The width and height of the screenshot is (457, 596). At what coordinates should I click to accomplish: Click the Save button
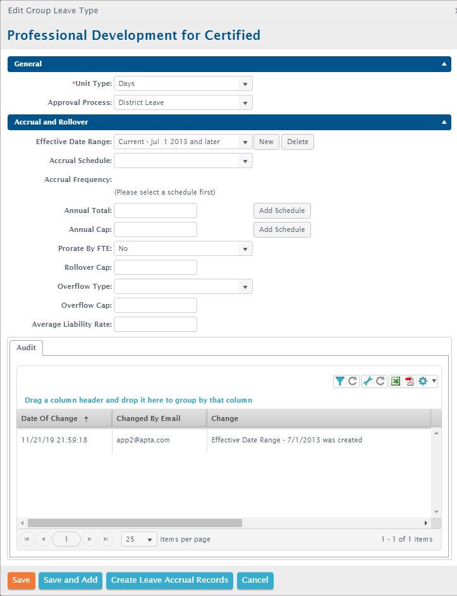click(21, 580)
